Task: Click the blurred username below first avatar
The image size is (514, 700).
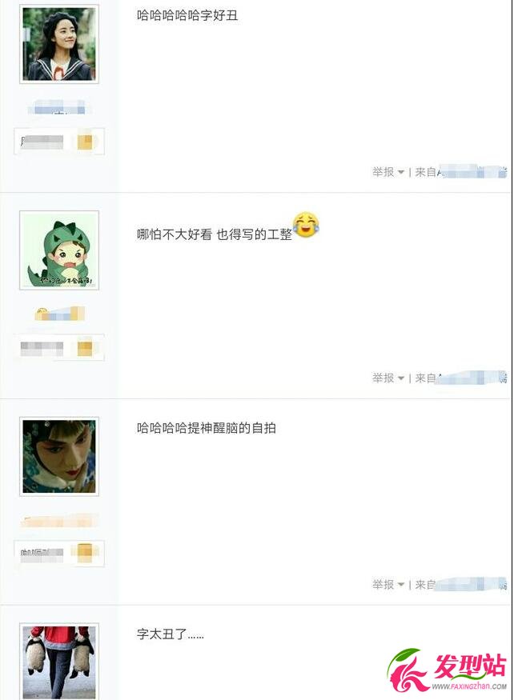Action: coord(57,107)
